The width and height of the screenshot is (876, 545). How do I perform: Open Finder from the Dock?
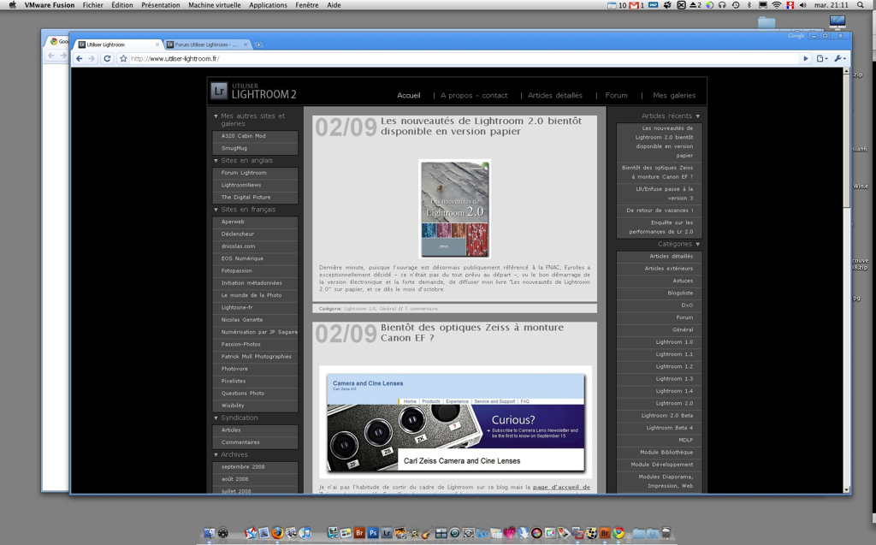pos(209,533)
